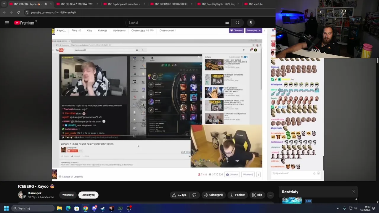Jump to the 0:00 chapter timestamp
This screenshot has width=379, height=213.
coord(308,201)
